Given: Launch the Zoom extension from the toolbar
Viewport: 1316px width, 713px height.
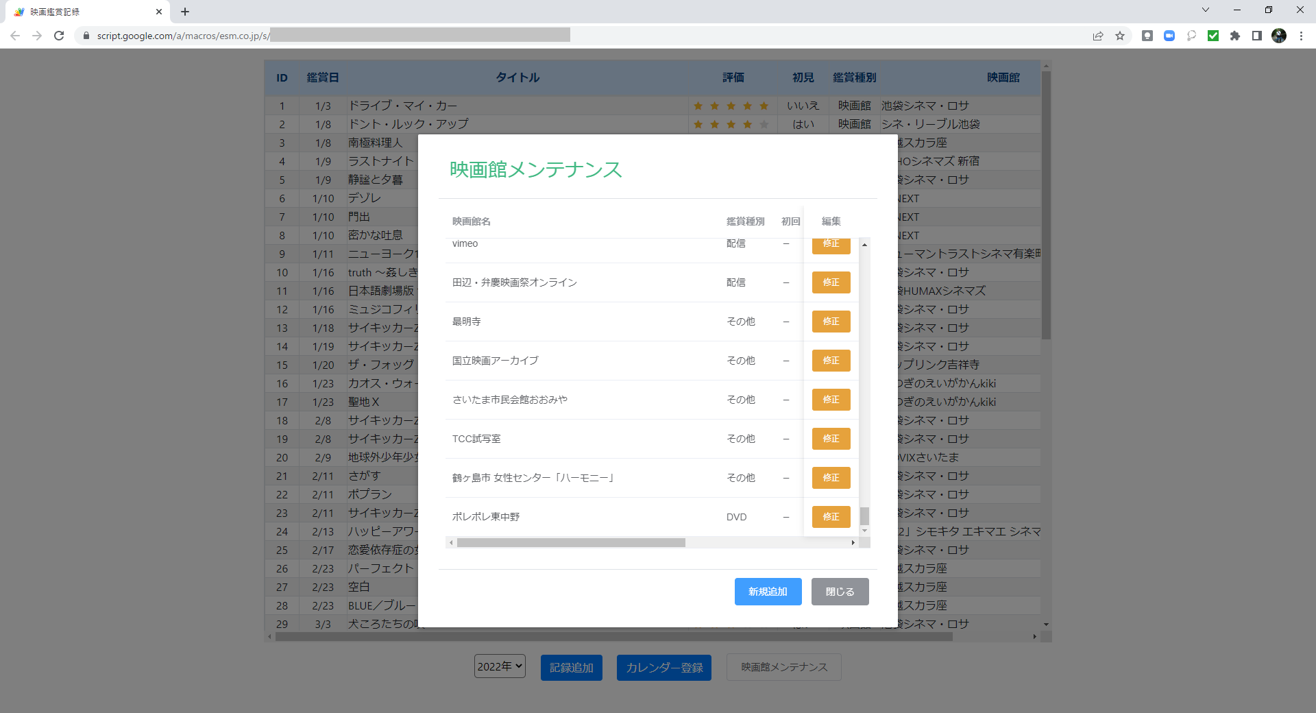Looking at the screenshot, I should tap(1169, 36).
